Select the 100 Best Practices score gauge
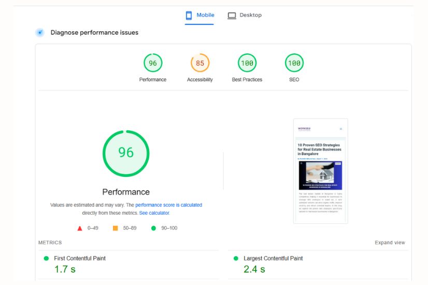 pyautogui.click(x=247, y=63)
